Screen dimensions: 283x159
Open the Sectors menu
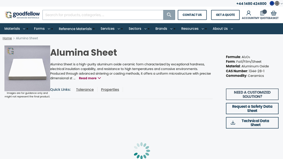tap(135, 29)
